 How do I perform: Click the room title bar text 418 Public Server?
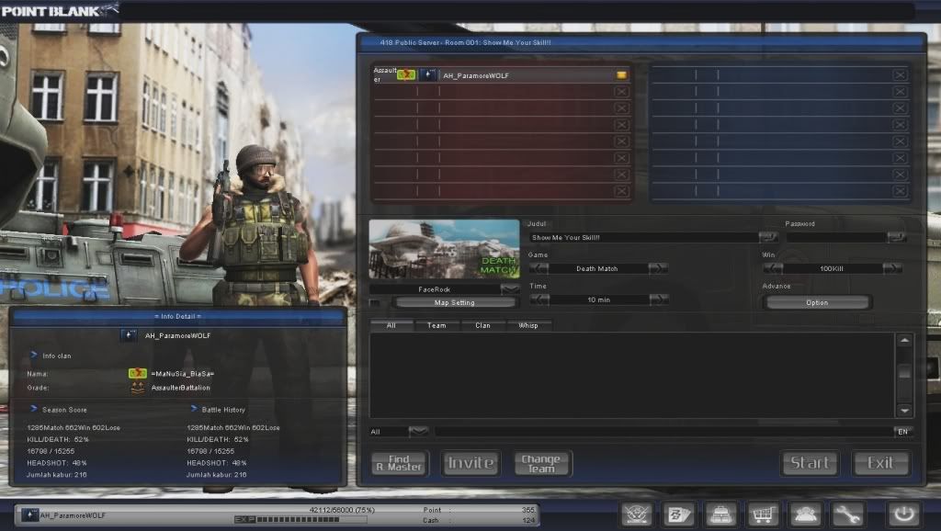pyautogui.click(x=411, y=42)
